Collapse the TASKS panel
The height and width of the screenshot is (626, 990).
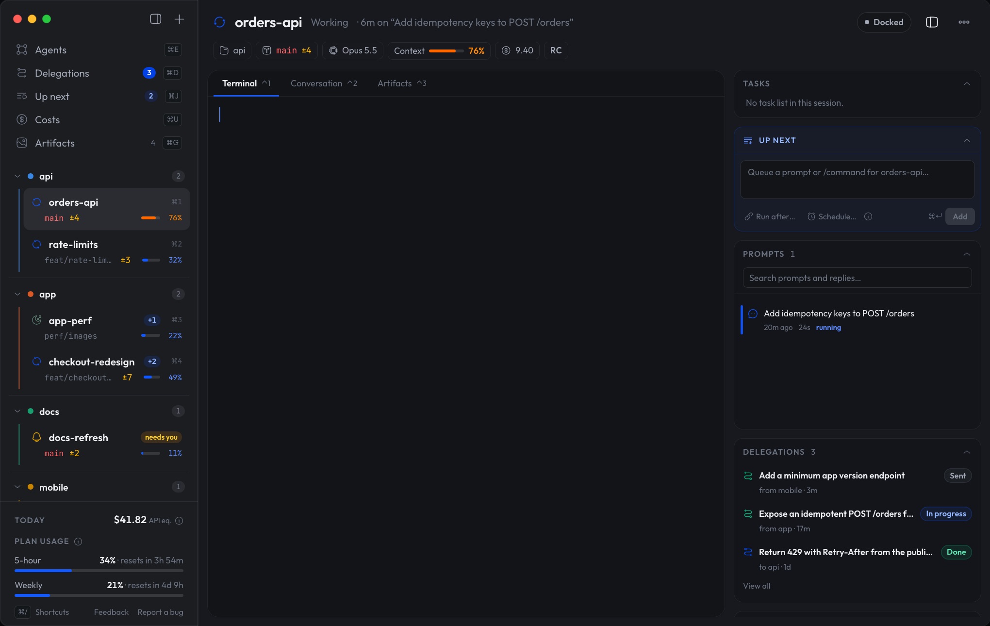click(x=967, y=83)
